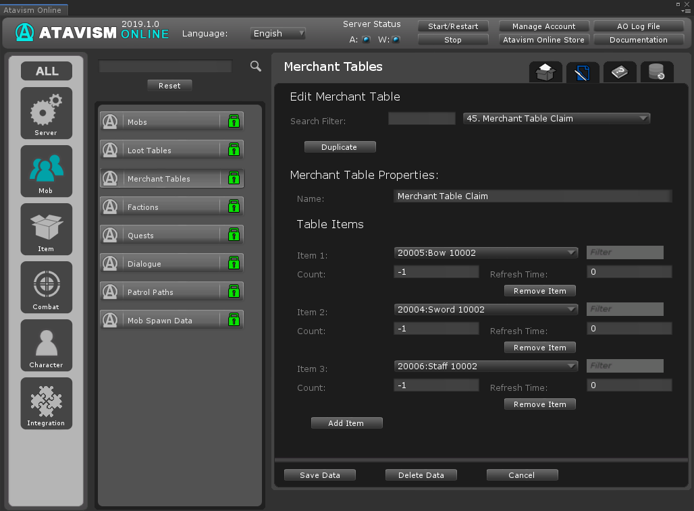The width and height of the screenshot is (694, 511).
Task: Click the Add Item button
Action: [x=346, y=423]
